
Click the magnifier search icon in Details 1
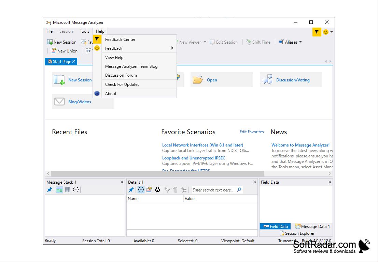coord(239,189)
